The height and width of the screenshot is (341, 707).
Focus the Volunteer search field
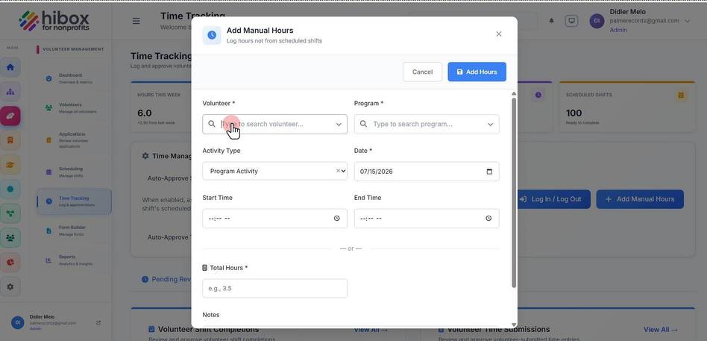274,124
